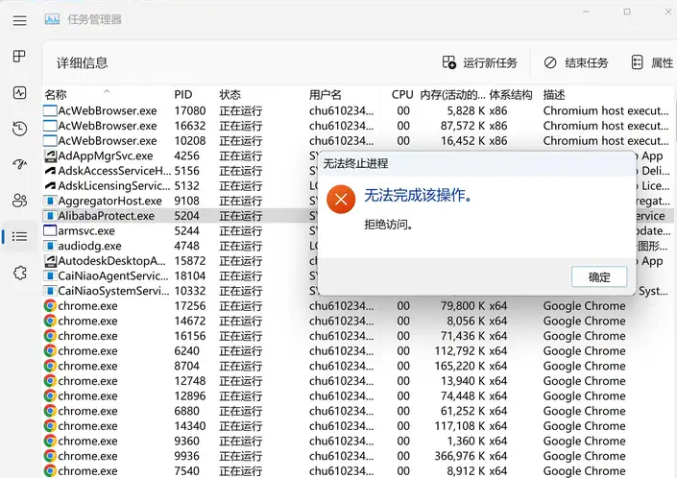Image resolution: width=677 pixels, height=478 pixels.
Task: Click the chrome.exe icon with PID 17256
Action: 50,306
